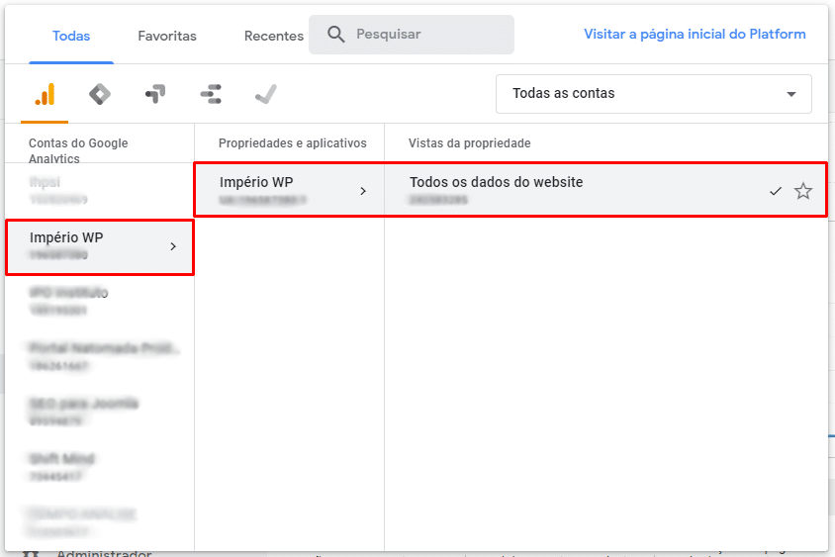Open the Todas tab
The image size is (835, 557).
coord(71,36)
